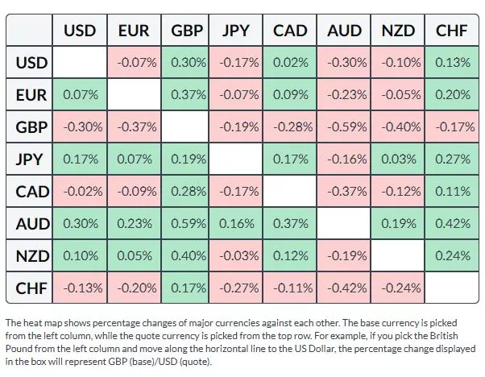Select the JPY/NZD cell showing 0.03%
This screenshot has width=485, height=377.
click(397, 159)
